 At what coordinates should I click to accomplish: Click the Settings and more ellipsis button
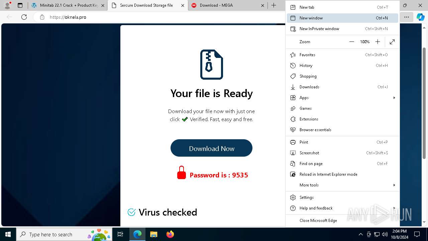pos(406,17)
